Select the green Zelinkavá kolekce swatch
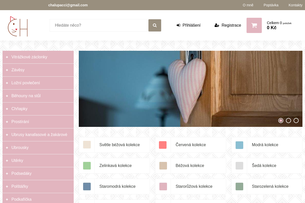This screenshot has width=305, height=203. 87,166
